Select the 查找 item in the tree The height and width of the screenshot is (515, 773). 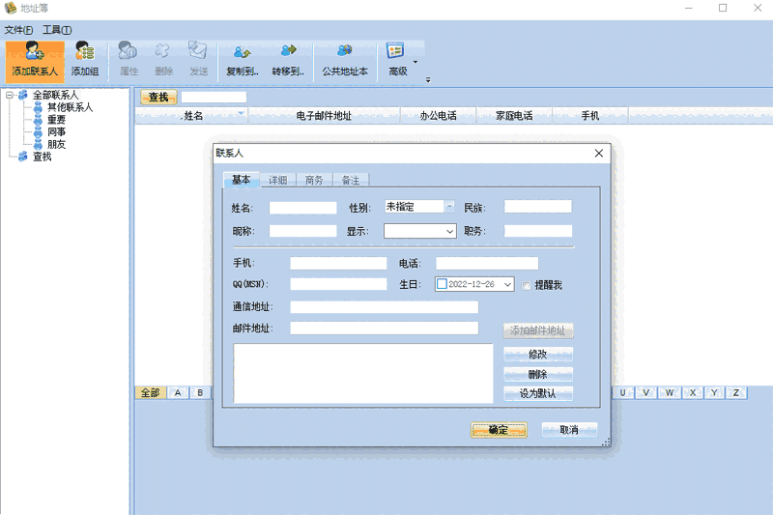click(42, 157)
